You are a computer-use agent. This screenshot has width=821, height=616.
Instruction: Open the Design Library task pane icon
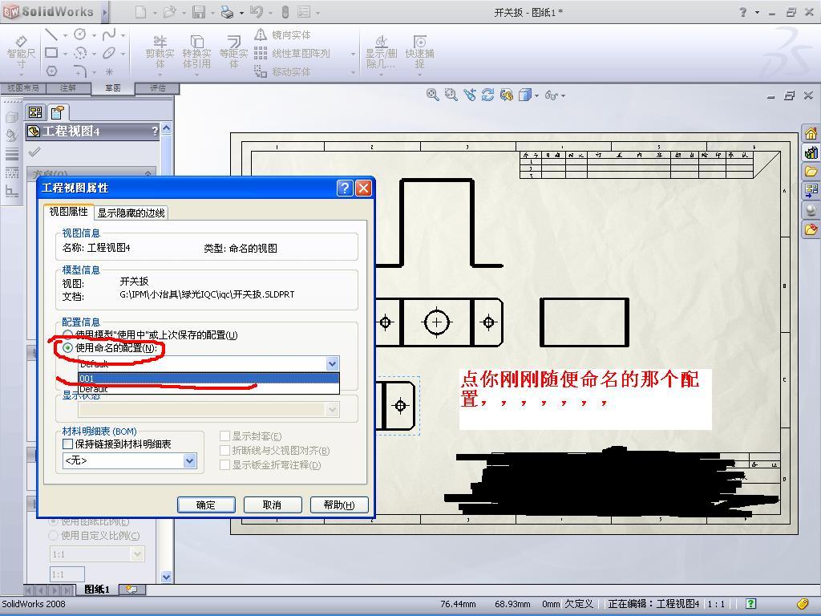point(811,152)
